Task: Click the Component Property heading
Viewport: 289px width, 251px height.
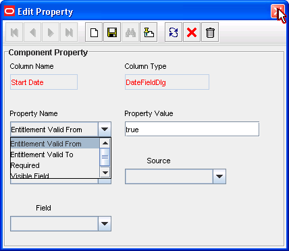Action: click(x=48, y=53)
